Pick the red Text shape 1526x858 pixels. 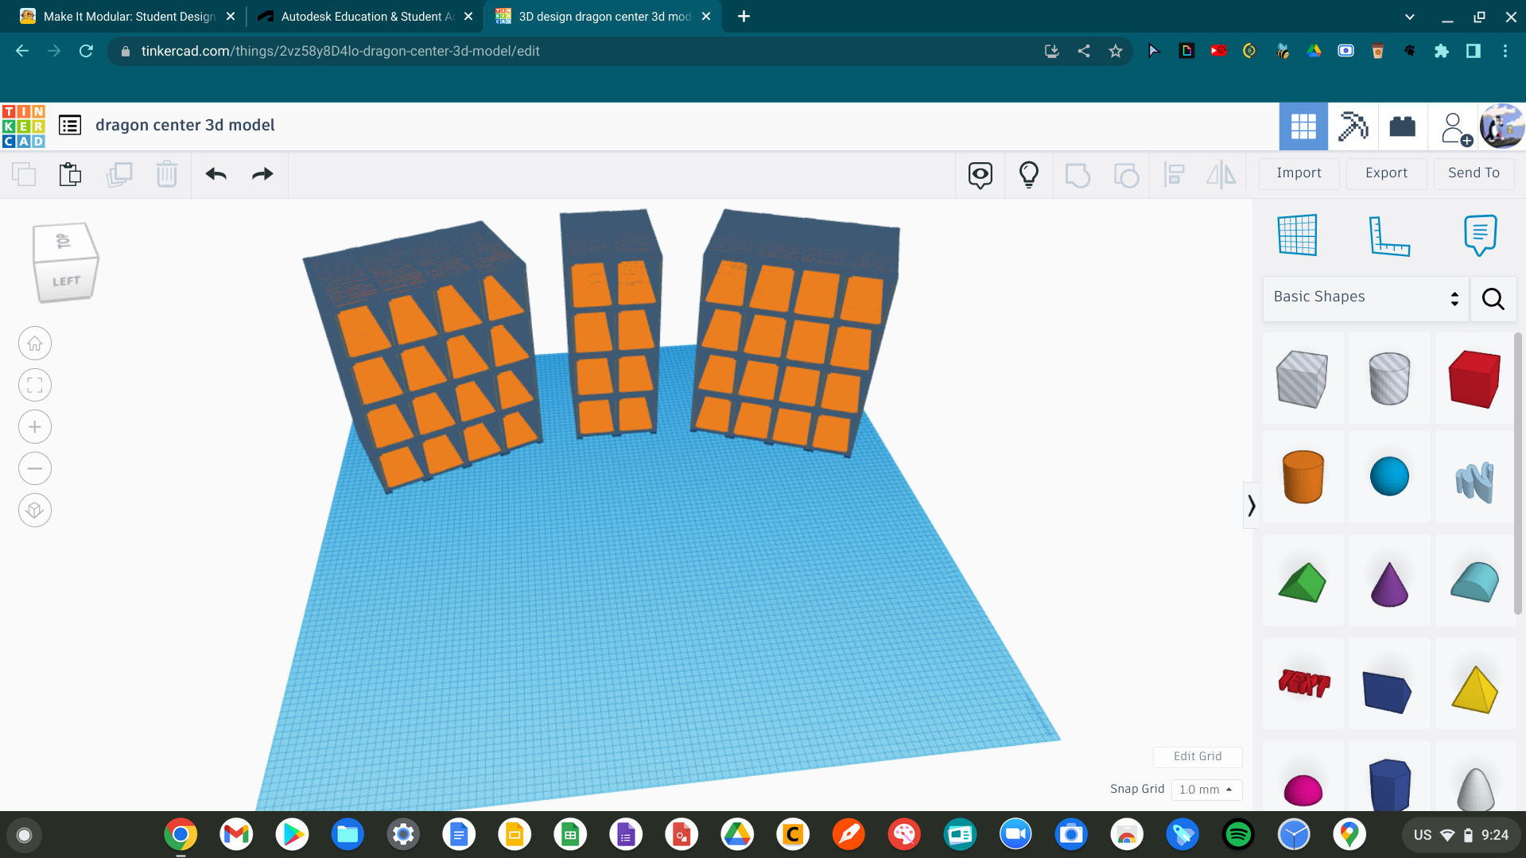1303,683
